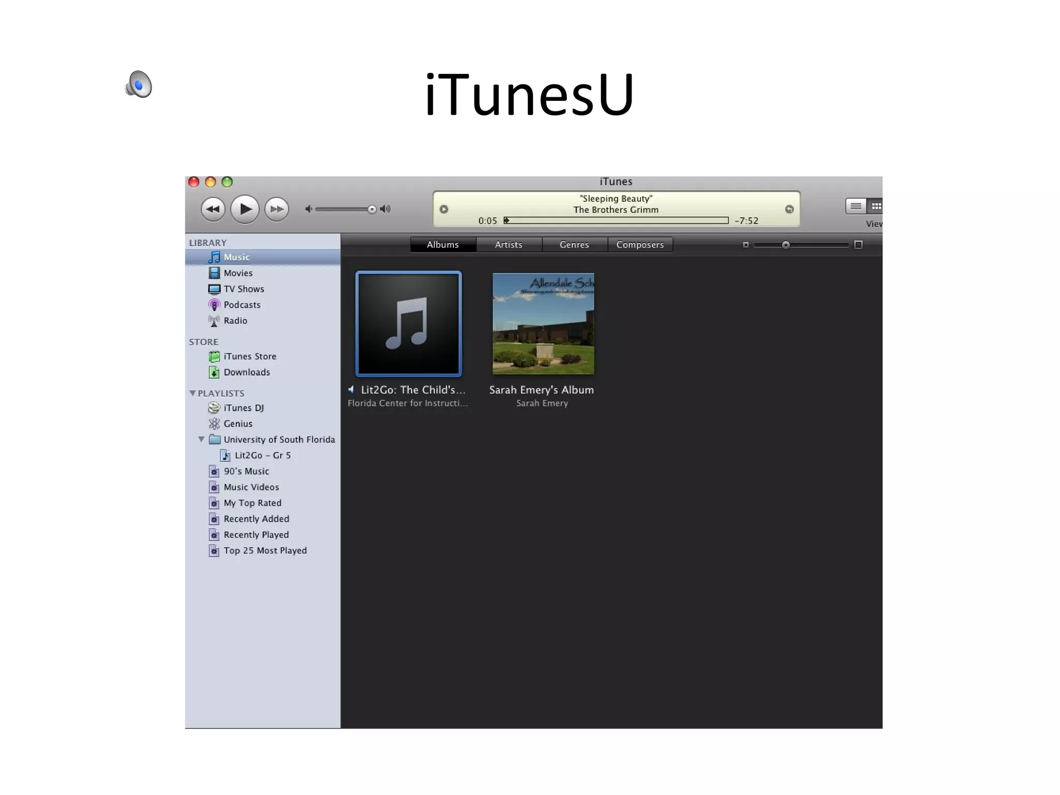
Task: Click the Music Videos playlist icon
Action: point(214,487)
